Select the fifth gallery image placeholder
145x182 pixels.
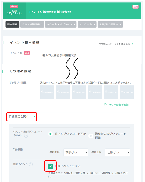111,92
